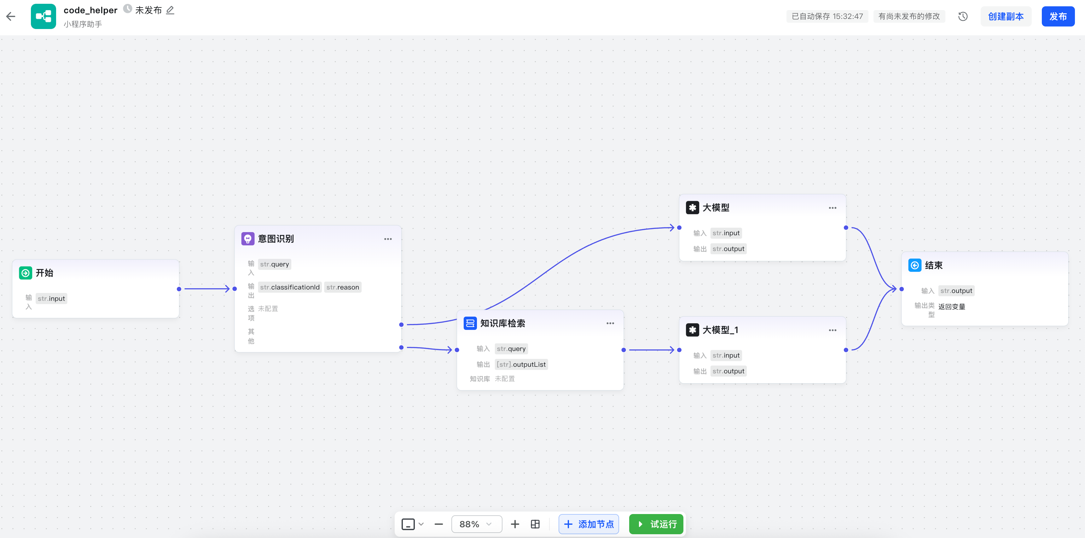The width and height of the screenshot is (1085, 538).
Task: Click 返回变量 output type in 结束 node
Action: pos(952,307)
